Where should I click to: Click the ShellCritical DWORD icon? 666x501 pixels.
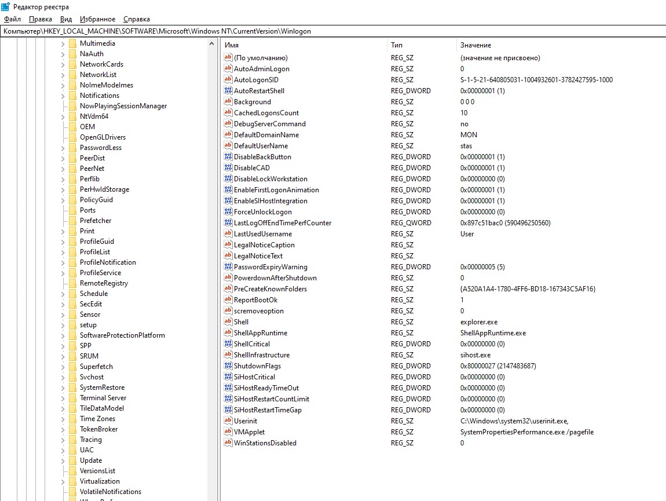point(228,343)
